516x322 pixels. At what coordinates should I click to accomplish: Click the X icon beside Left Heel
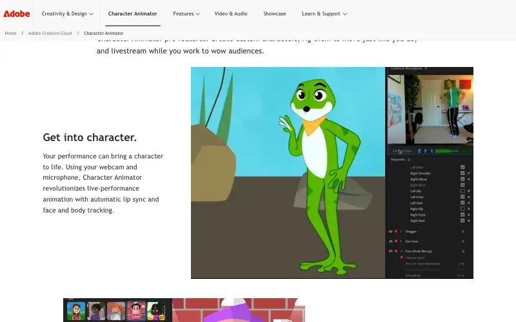469,203
